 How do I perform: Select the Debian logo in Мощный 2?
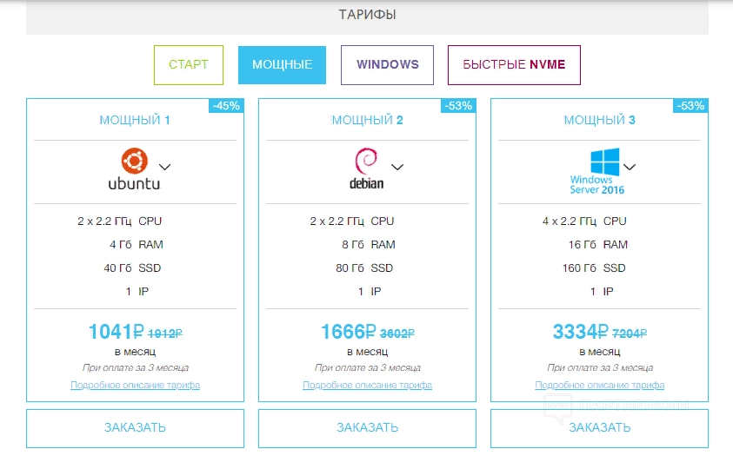367,168
